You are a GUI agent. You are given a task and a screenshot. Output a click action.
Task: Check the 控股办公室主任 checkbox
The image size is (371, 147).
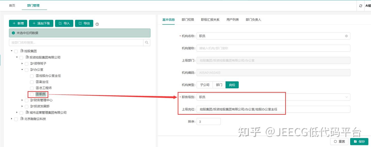pos(32,76)
